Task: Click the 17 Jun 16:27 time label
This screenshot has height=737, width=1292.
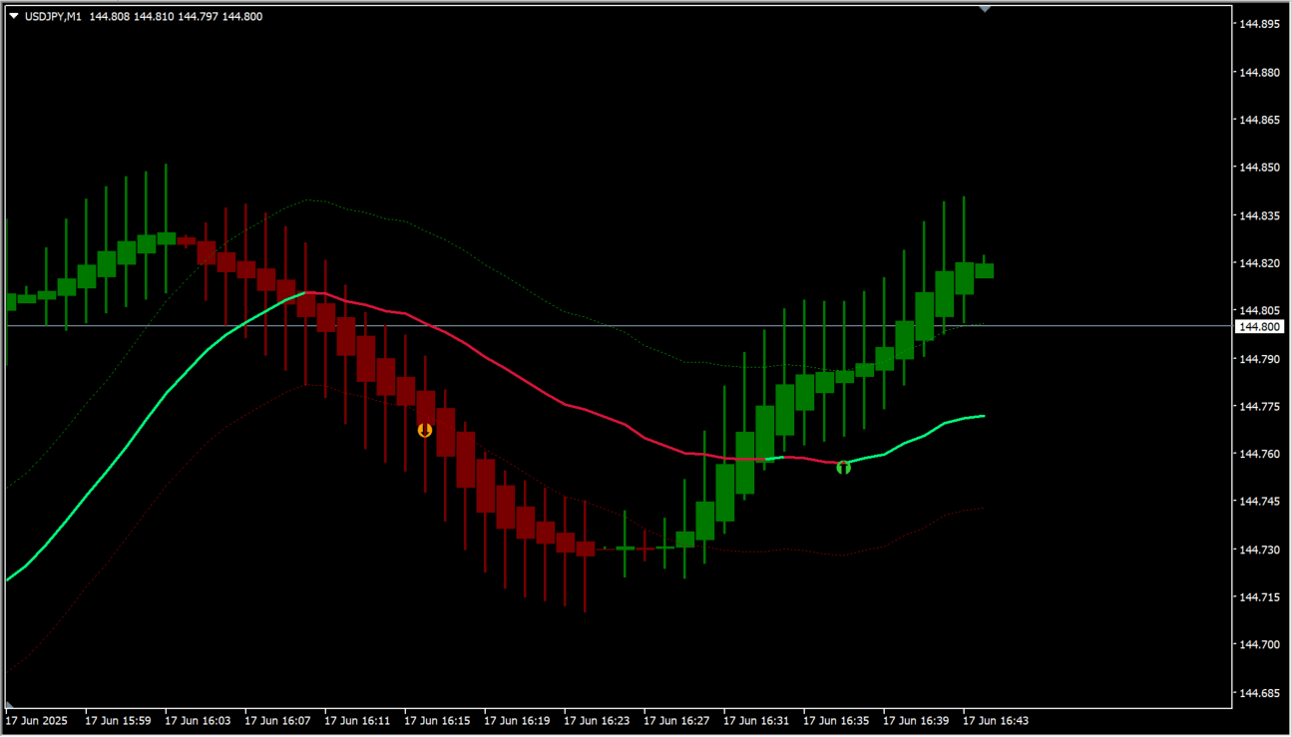Action: click(676, 719)
